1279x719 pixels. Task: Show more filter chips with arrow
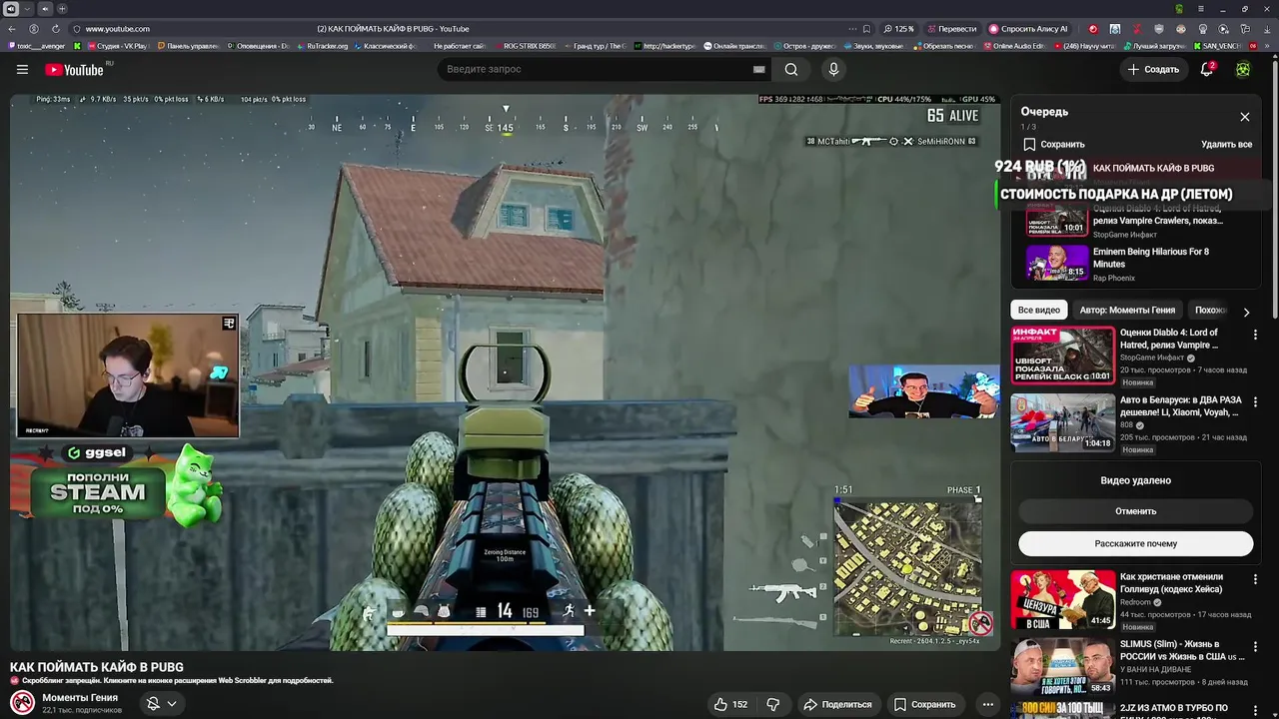(x=1246, y=312)
